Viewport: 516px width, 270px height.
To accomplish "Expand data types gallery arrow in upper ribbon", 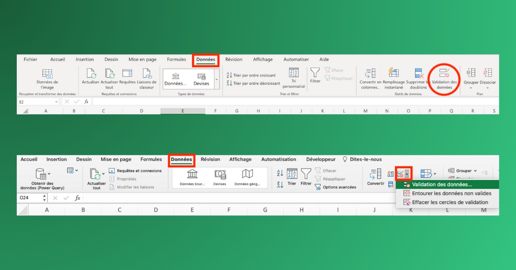I will [x=216, y=79].
